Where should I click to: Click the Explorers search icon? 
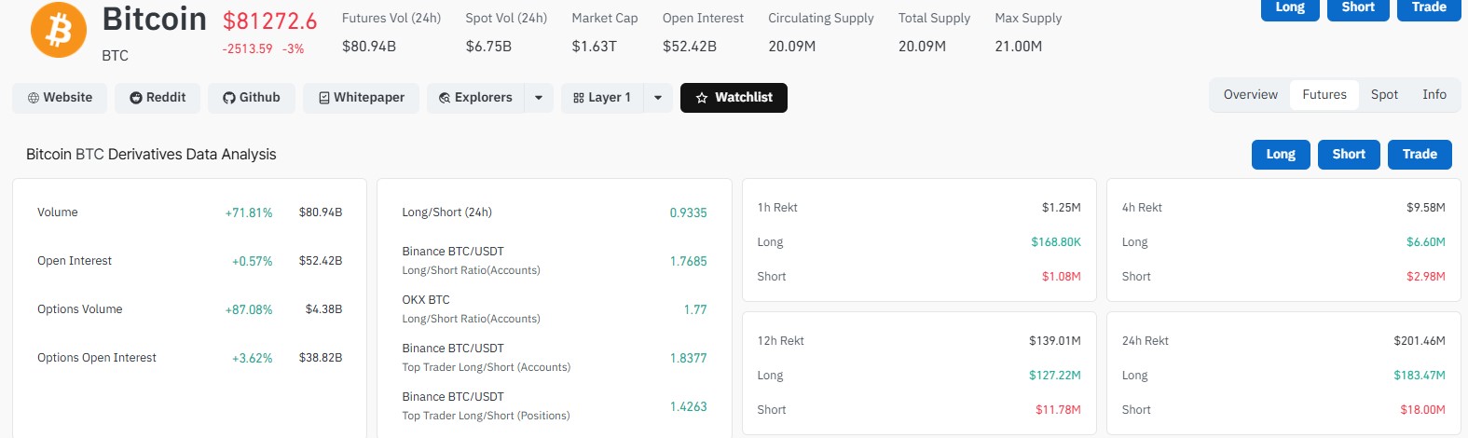coord(445,98)
